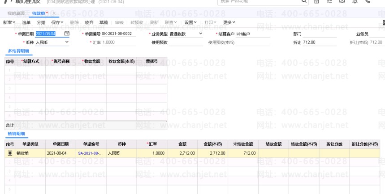Click the 折让 field showing 712.00

[320, 42]
